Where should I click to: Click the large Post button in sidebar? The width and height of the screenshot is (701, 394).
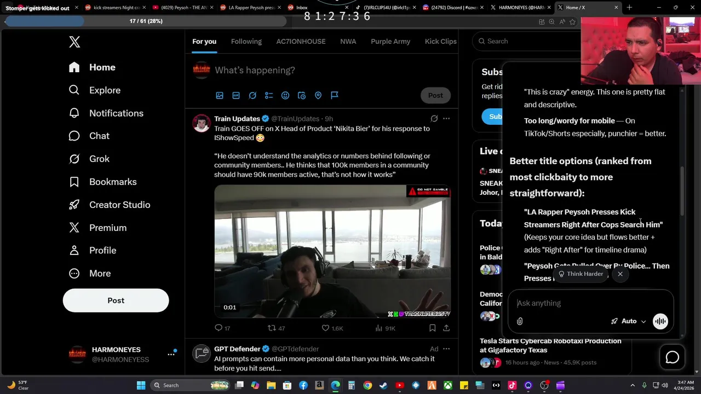tap(116, 300)
